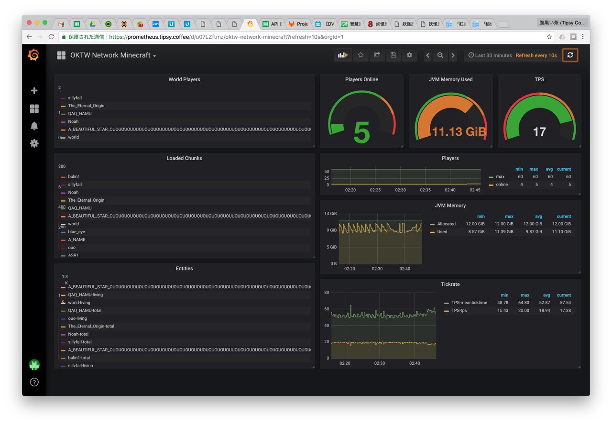The width and height of the screenshot is (612, 425).
Task: Open color picker for QAQ_HAMU-total swatch in Entities
Action: pos(63,311)
